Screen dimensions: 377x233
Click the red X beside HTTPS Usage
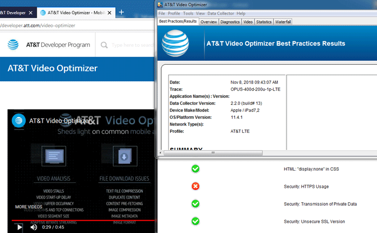click(196, 186)
